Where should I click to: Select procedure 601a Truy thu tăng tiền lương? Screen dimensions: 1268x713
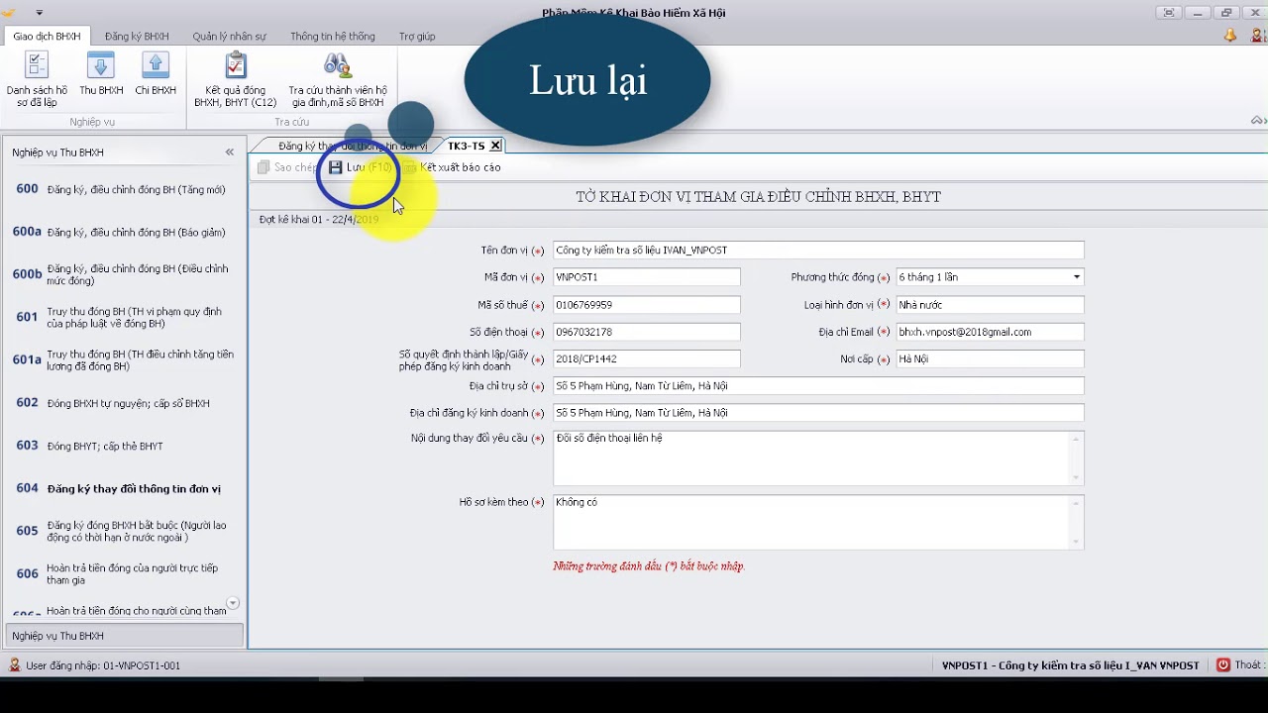(x=124, y=359)
